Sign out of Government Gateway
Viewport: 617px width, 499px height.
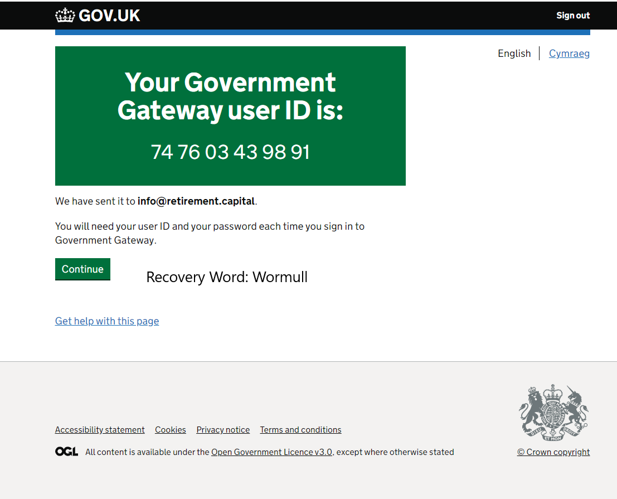point(573,16)
